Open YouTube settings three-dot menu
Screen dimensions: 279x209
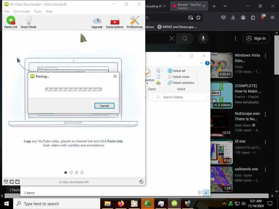pyautogui.click(x=235, y=38)
